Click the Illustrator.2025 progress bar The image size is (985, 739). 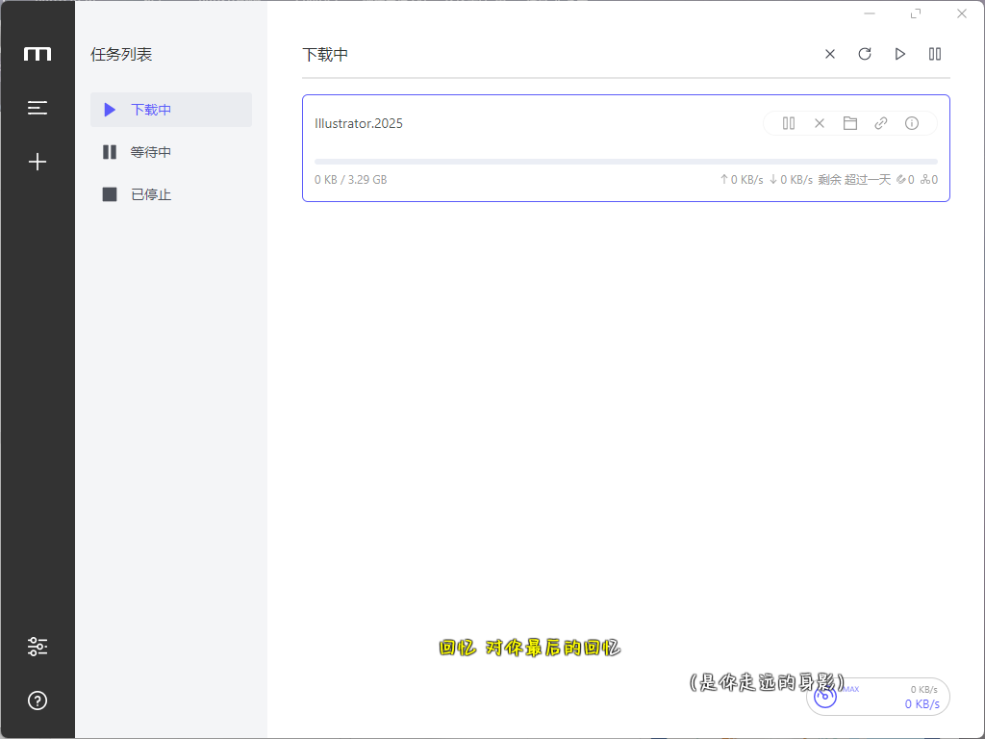[625, 162]
